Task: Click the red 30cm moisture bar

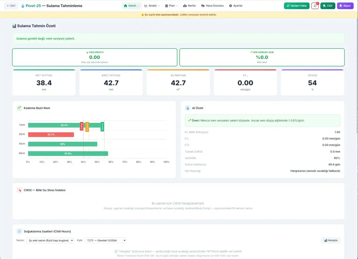Action: coord(51,135)
